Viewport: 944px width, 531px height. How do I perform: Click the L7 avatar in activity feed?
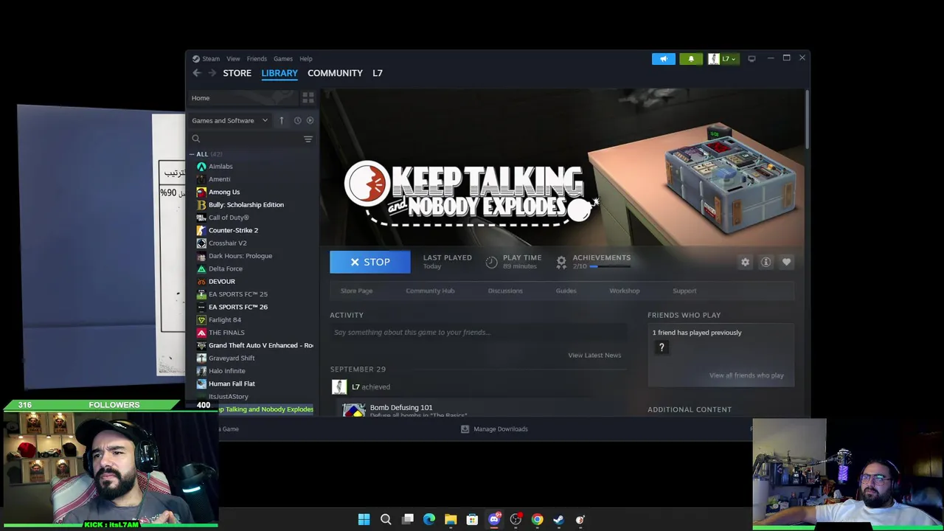[x=339, y=387]
